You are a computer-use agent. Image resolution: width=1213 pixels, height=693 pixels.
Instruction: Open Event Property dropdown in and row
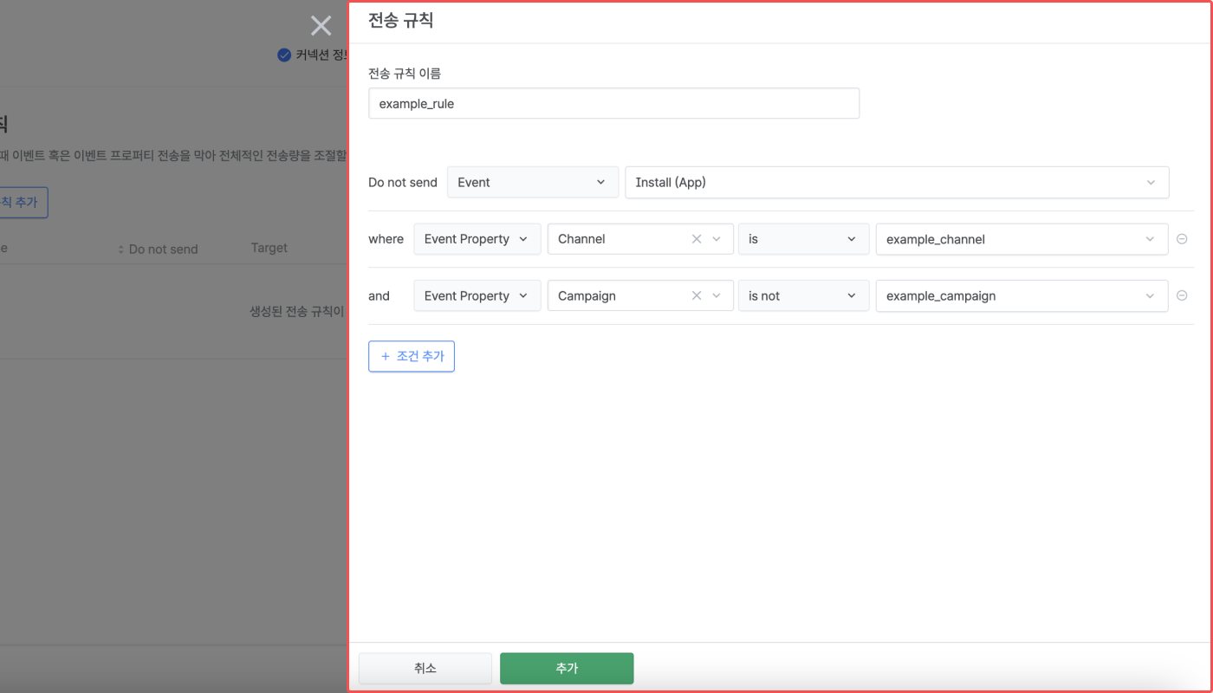(477, 295)
